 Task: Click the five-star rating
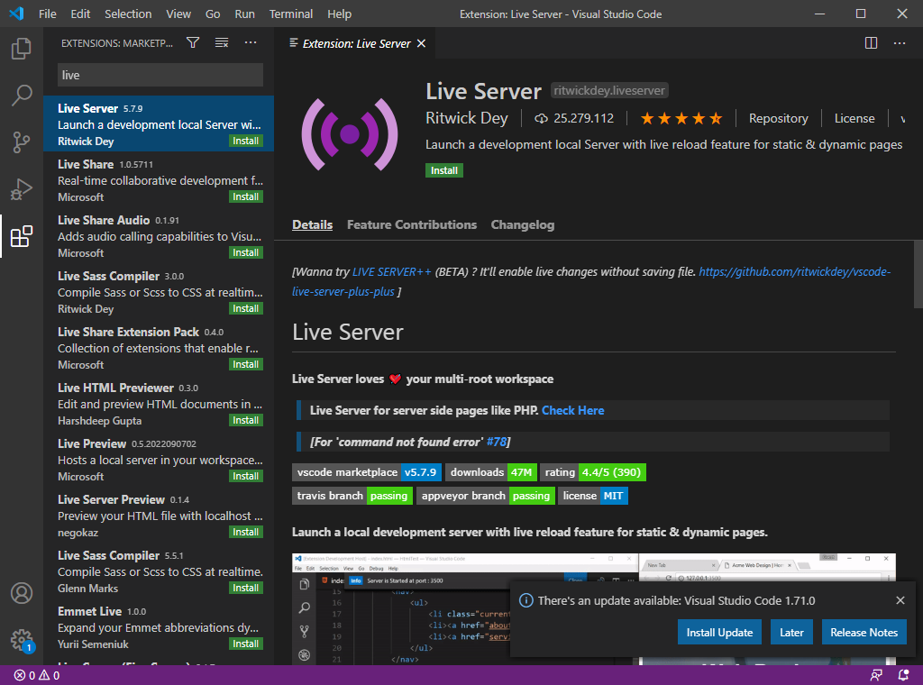pyautogui.click(x=681, y=119)
